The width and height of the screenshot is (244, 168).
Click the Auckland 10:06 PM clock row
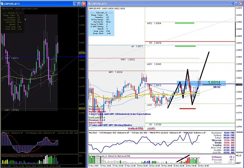223,133
